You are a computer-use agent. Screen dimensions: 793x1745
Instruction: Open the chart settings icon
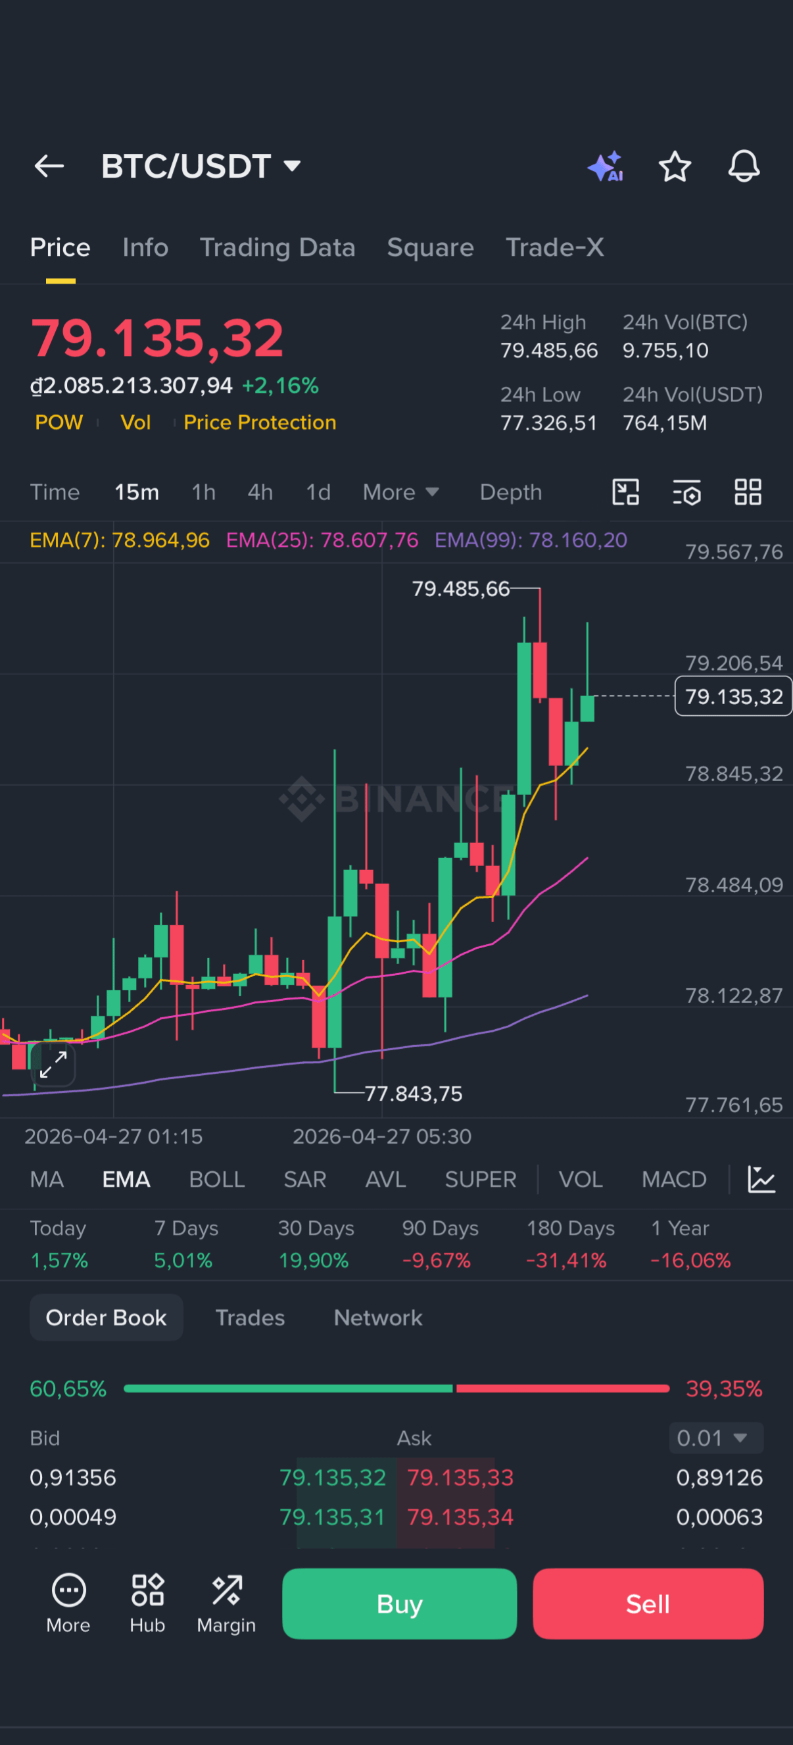click(686, 492)
